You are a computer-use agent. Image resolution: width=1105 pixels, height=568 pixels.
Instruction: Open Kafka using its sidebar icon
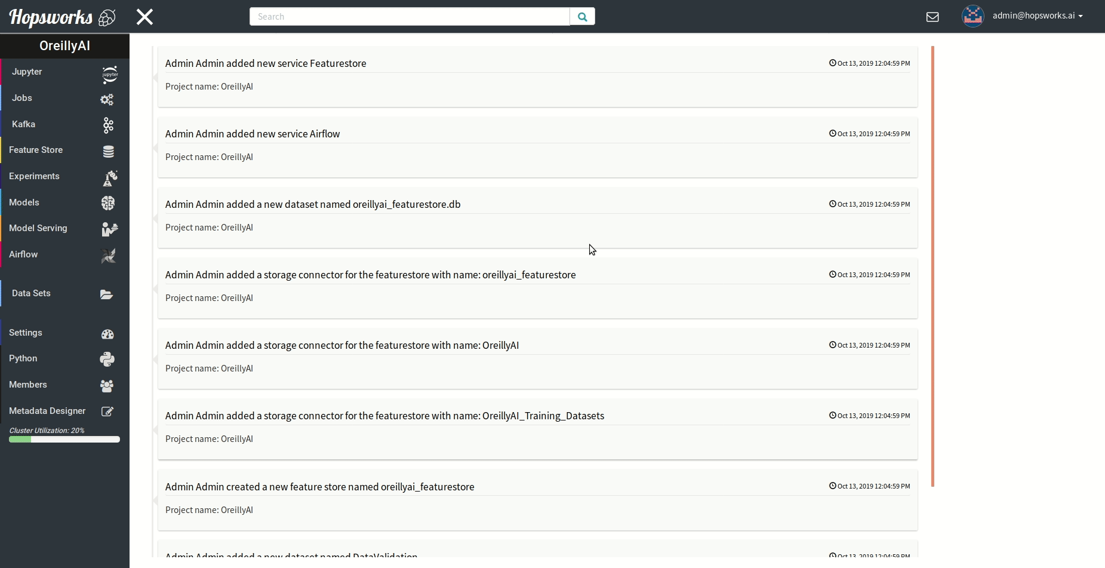click(108, 125)
